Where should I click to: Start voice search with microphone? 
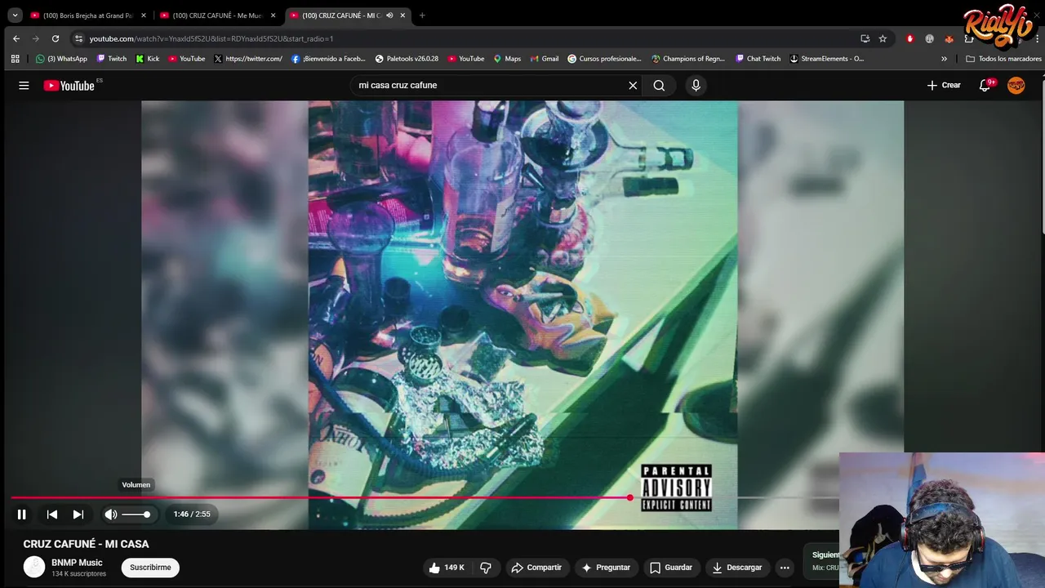pyautogui.click(x=696, y=85)
